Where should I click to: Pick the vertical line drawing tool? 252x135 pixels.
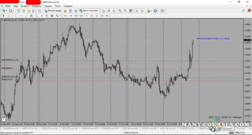coord(15,16)
